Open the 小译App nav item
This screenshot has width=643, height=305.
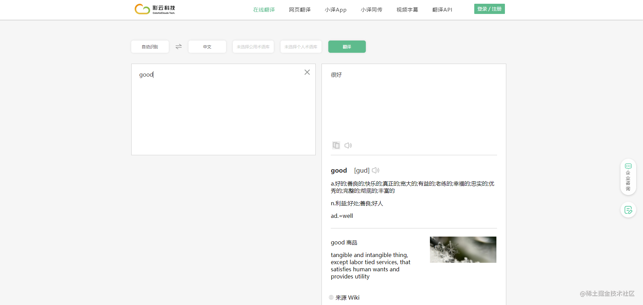335,10
